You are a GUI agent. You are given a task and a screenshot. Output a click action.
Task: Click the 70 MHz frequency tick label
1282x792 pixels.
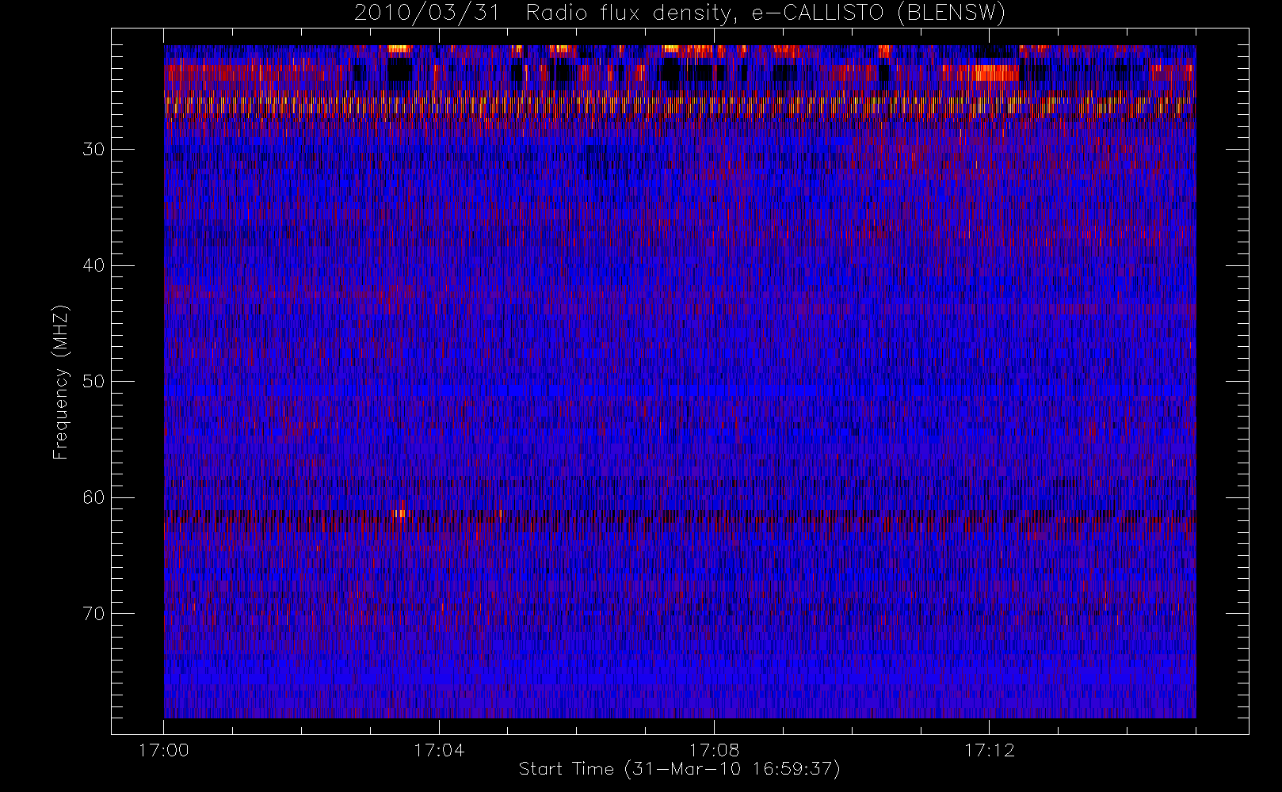tap(93, 614)
